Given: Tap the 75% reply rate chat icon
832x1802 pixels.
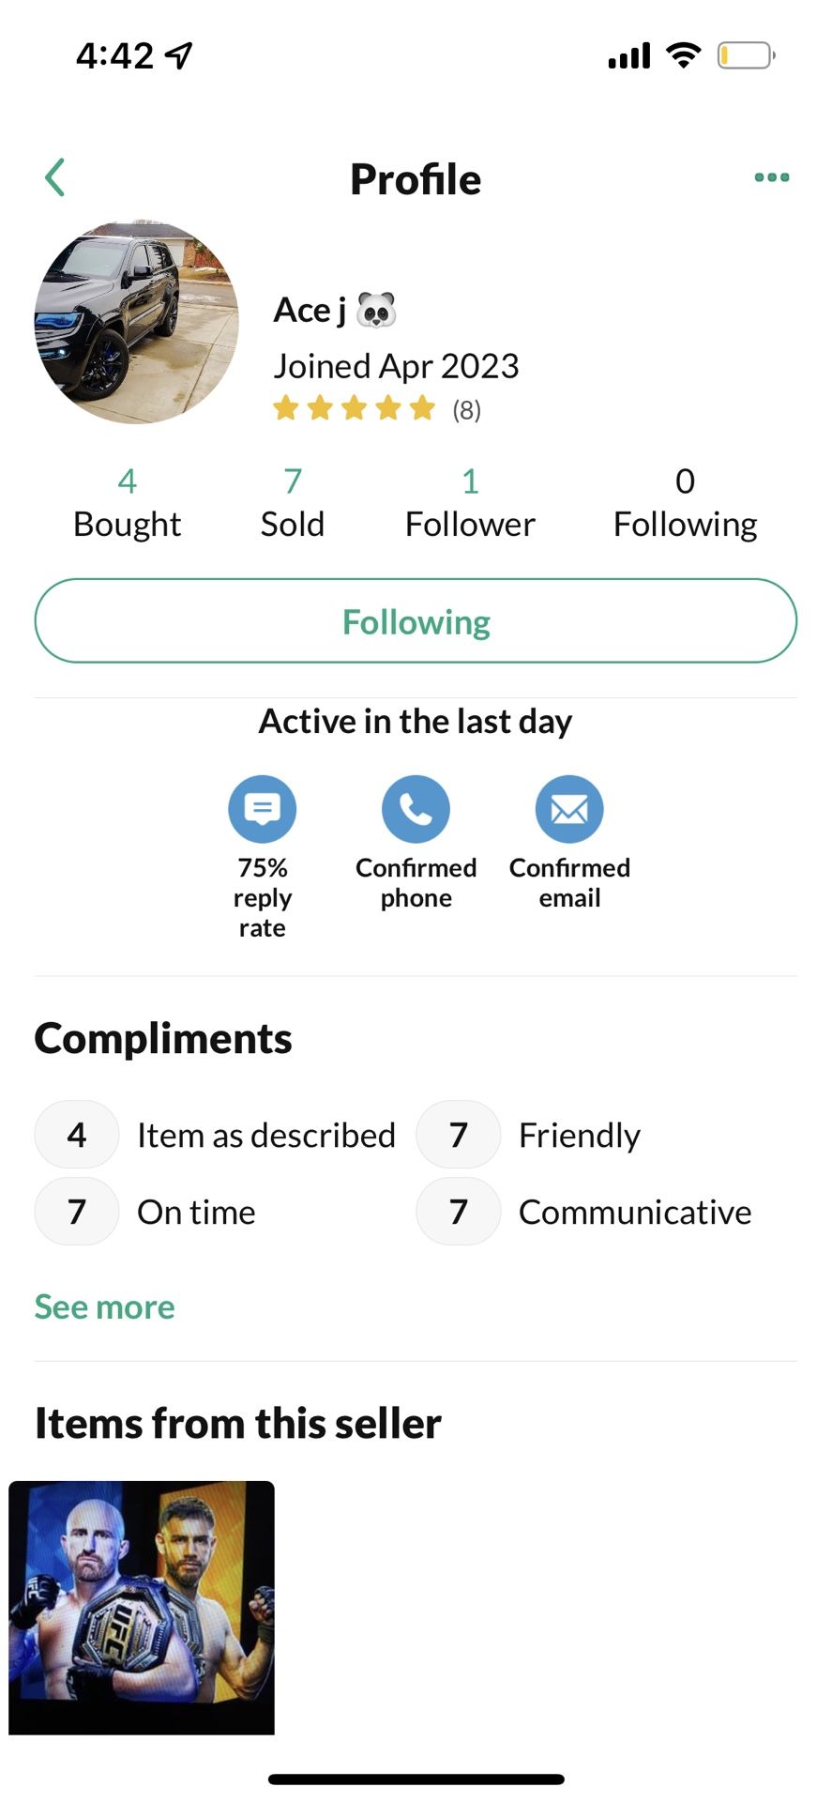Looking at the screenshot, I should pyautogui.click(x=263, y=809).
